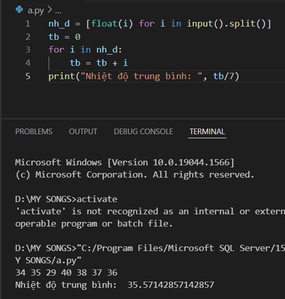This screenshot has width=285, height=299.
Task: Click the terminal result 35.57142857142857
Action: [171, 285]
